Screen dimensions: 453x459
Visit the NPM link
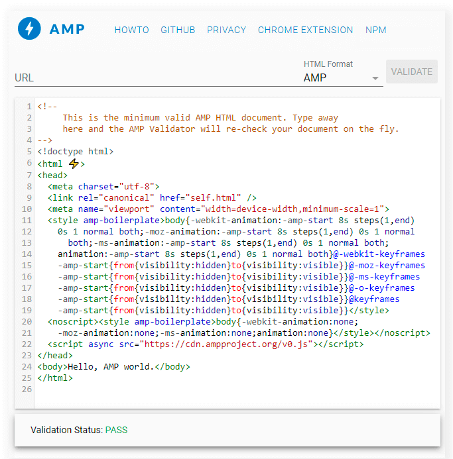click(375, 30)
